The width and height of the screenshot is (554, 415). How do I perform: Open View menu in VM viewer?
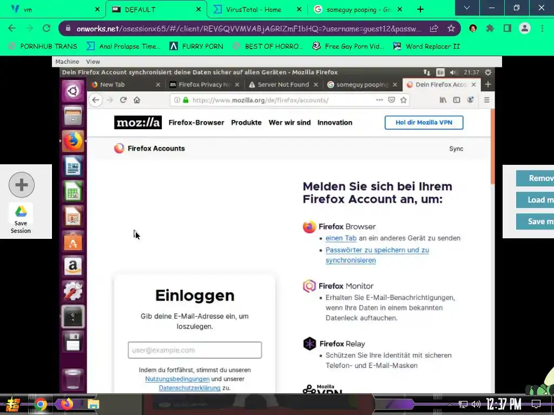point(93,62)
